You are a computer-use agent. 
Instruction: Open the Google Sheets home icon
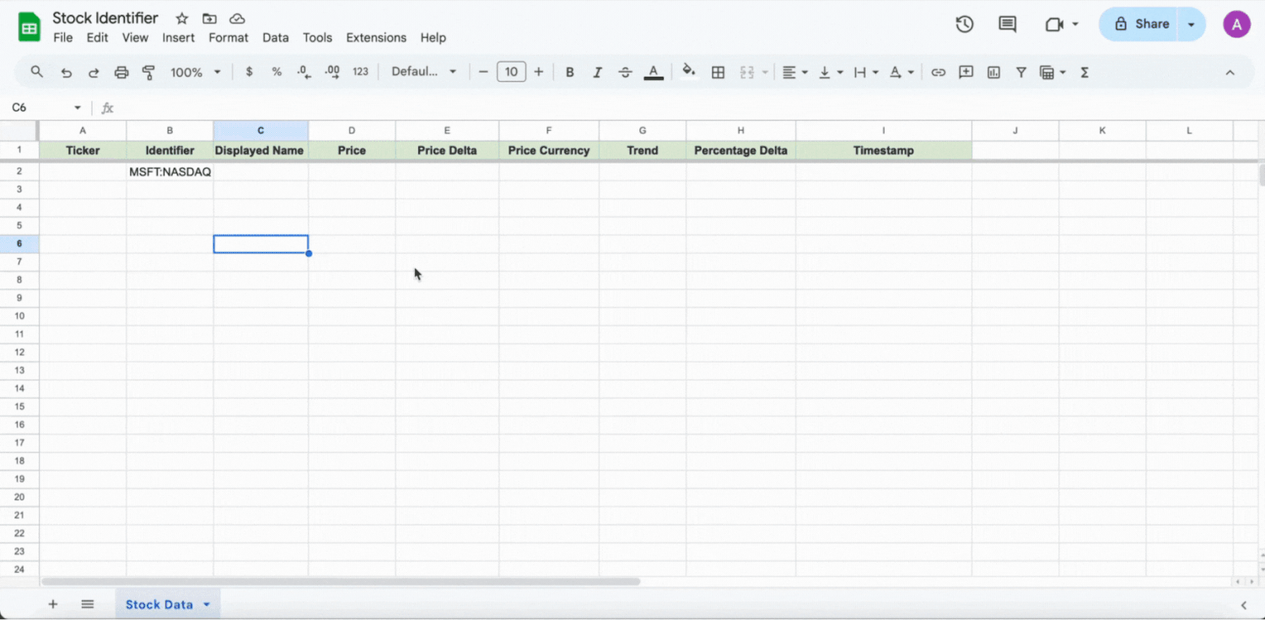(x=30, y=27)
